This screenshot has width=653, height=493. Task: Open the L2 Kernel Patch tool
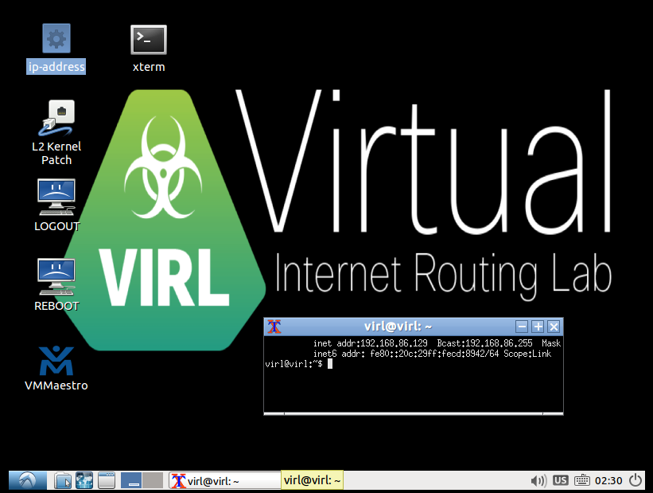(x=56, y=119)
